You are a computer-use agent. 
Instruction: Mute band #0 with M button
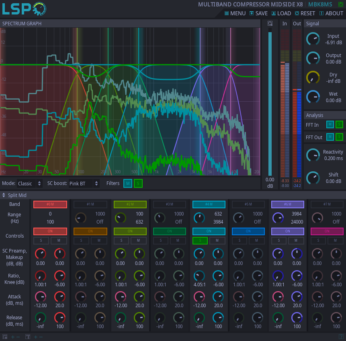[59, 240]
